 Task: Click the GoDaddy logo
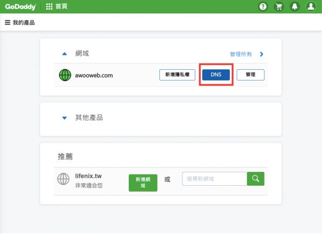coord(20,6)
